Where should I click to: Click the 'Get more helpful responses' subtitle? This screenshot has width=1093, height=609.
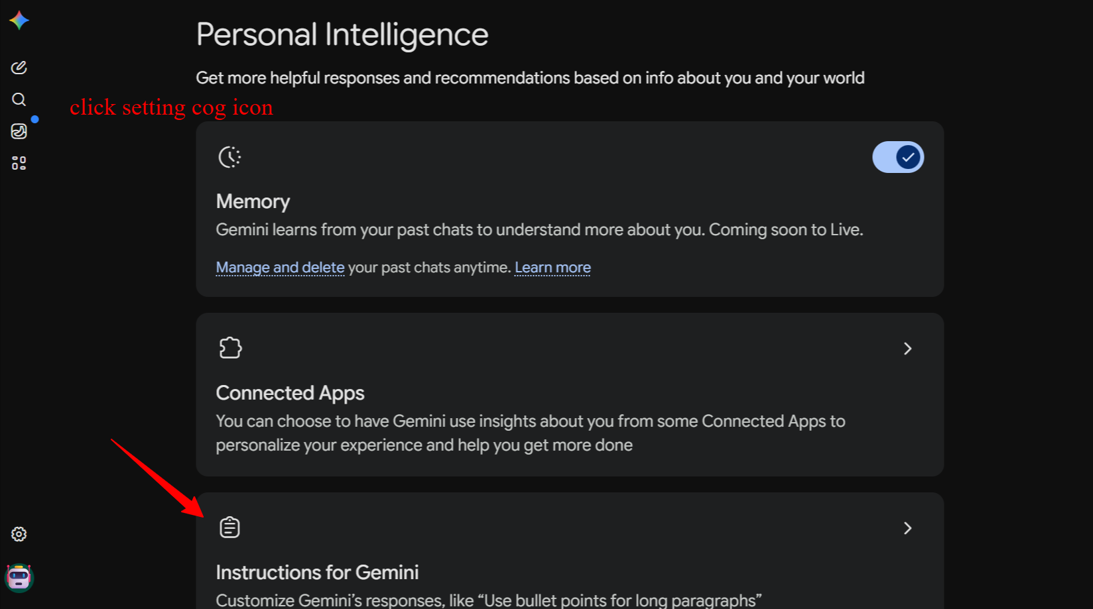click(530, 78)
